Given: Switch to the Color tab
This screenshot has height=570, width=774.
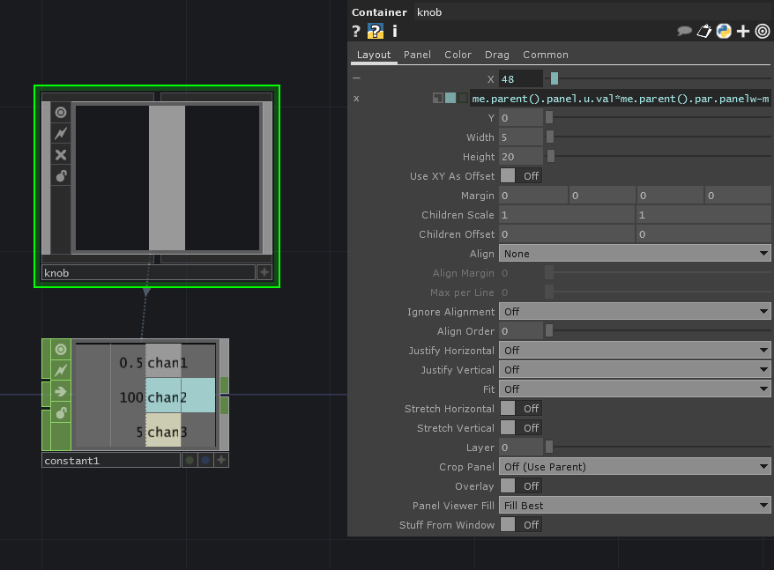Looking at the screenshot, I should [x=458, y=55].
